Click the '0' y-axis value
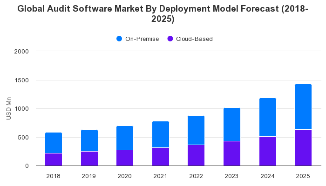 point(27,166)
